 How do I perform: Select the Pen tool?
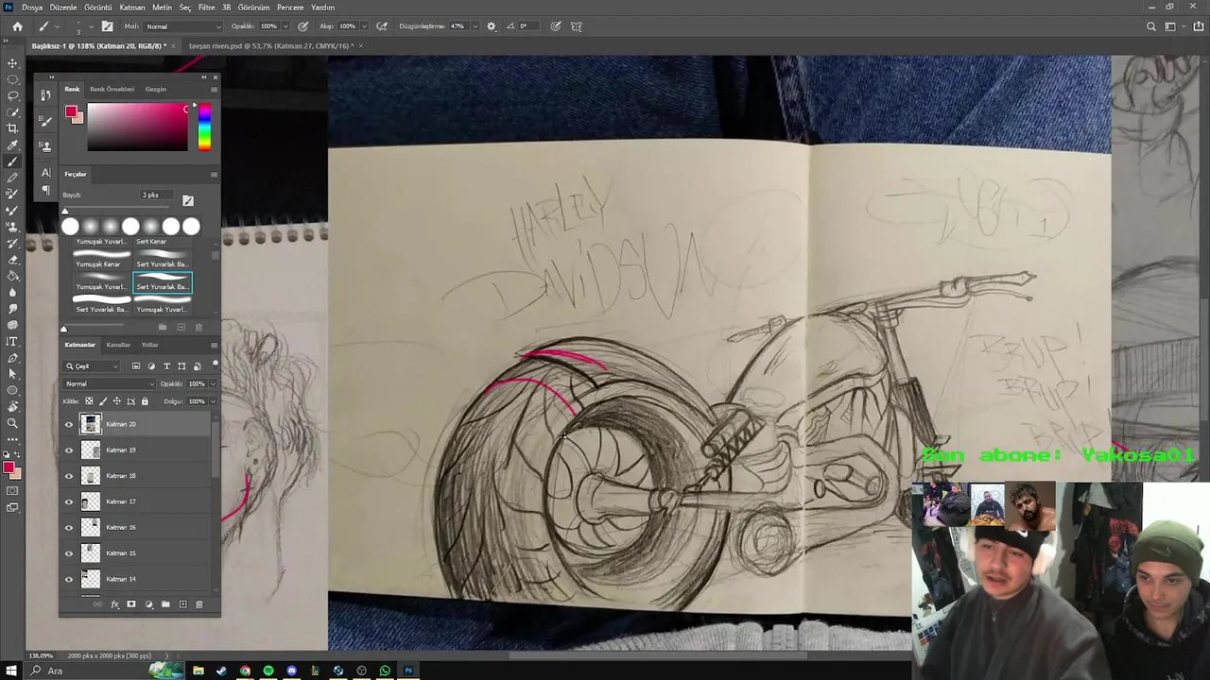coord(12,358)
